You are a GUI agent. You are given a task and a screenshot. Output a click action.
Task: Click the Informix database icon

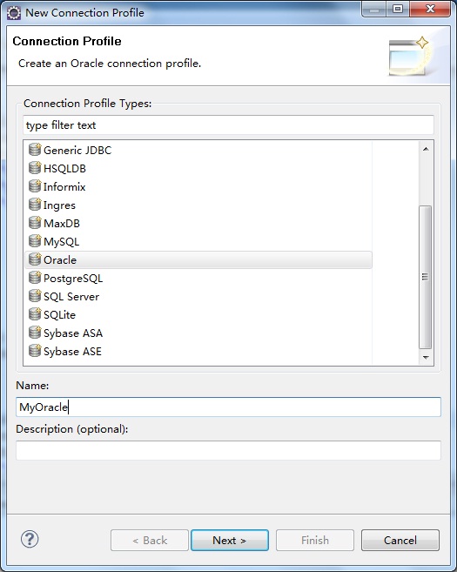tap(35, 185)
